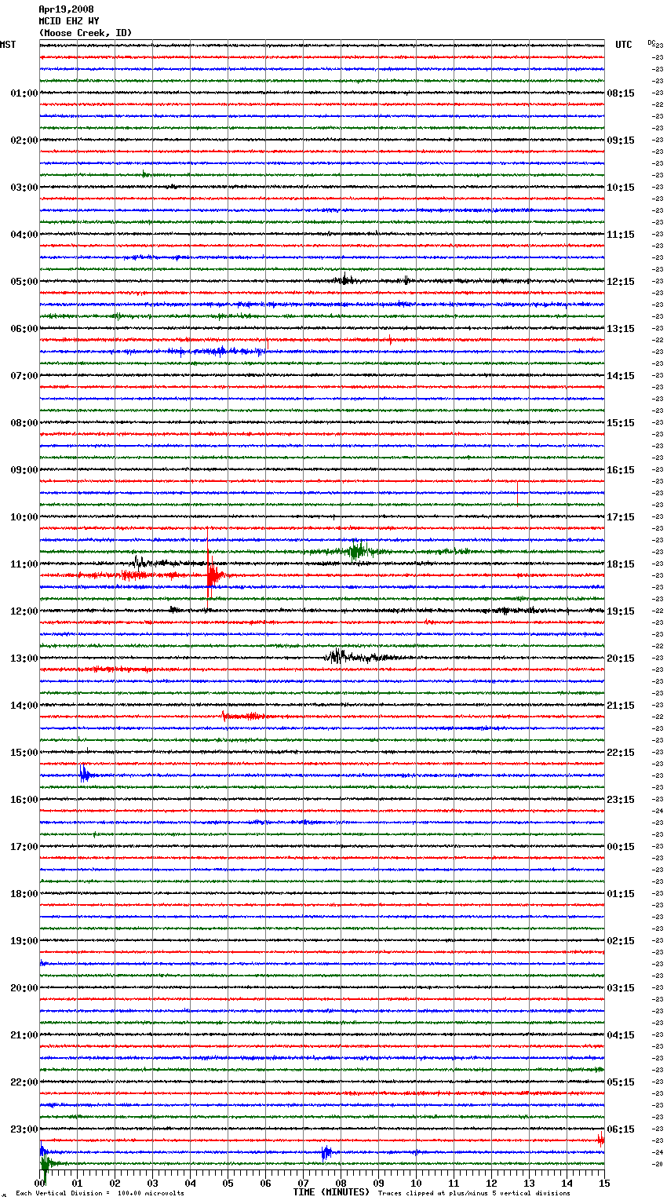The image size is (667, 1204).
Task: Click the blue burst near minute 1 after 15:00
Action: 86,775
